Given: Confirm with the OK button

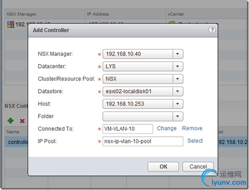Looking at the screenshot, I should tap(163, 167).
